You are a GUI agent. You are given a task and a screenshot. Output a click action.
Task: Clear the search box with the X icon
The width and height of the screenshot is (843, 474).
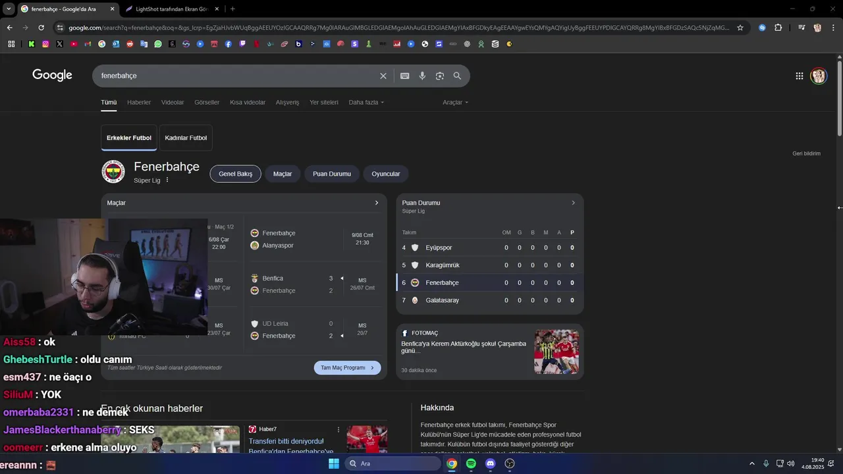pos(383,76)
